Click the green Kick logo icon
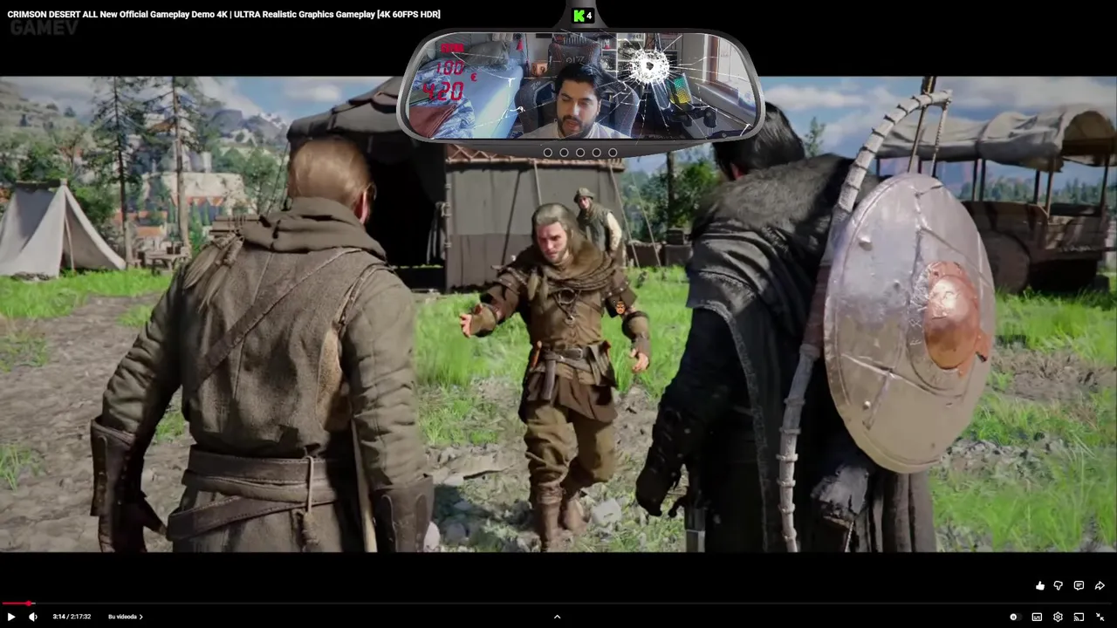This screenshot has height=628, width=1117. pos(579,16)
